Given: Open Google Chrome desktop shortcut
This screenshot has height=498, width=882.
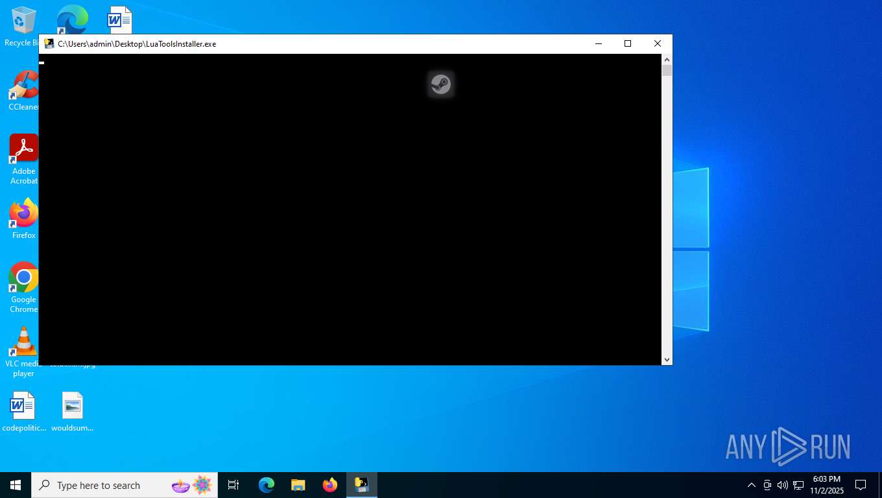Looking at the screenshot, I should point(23,288).
